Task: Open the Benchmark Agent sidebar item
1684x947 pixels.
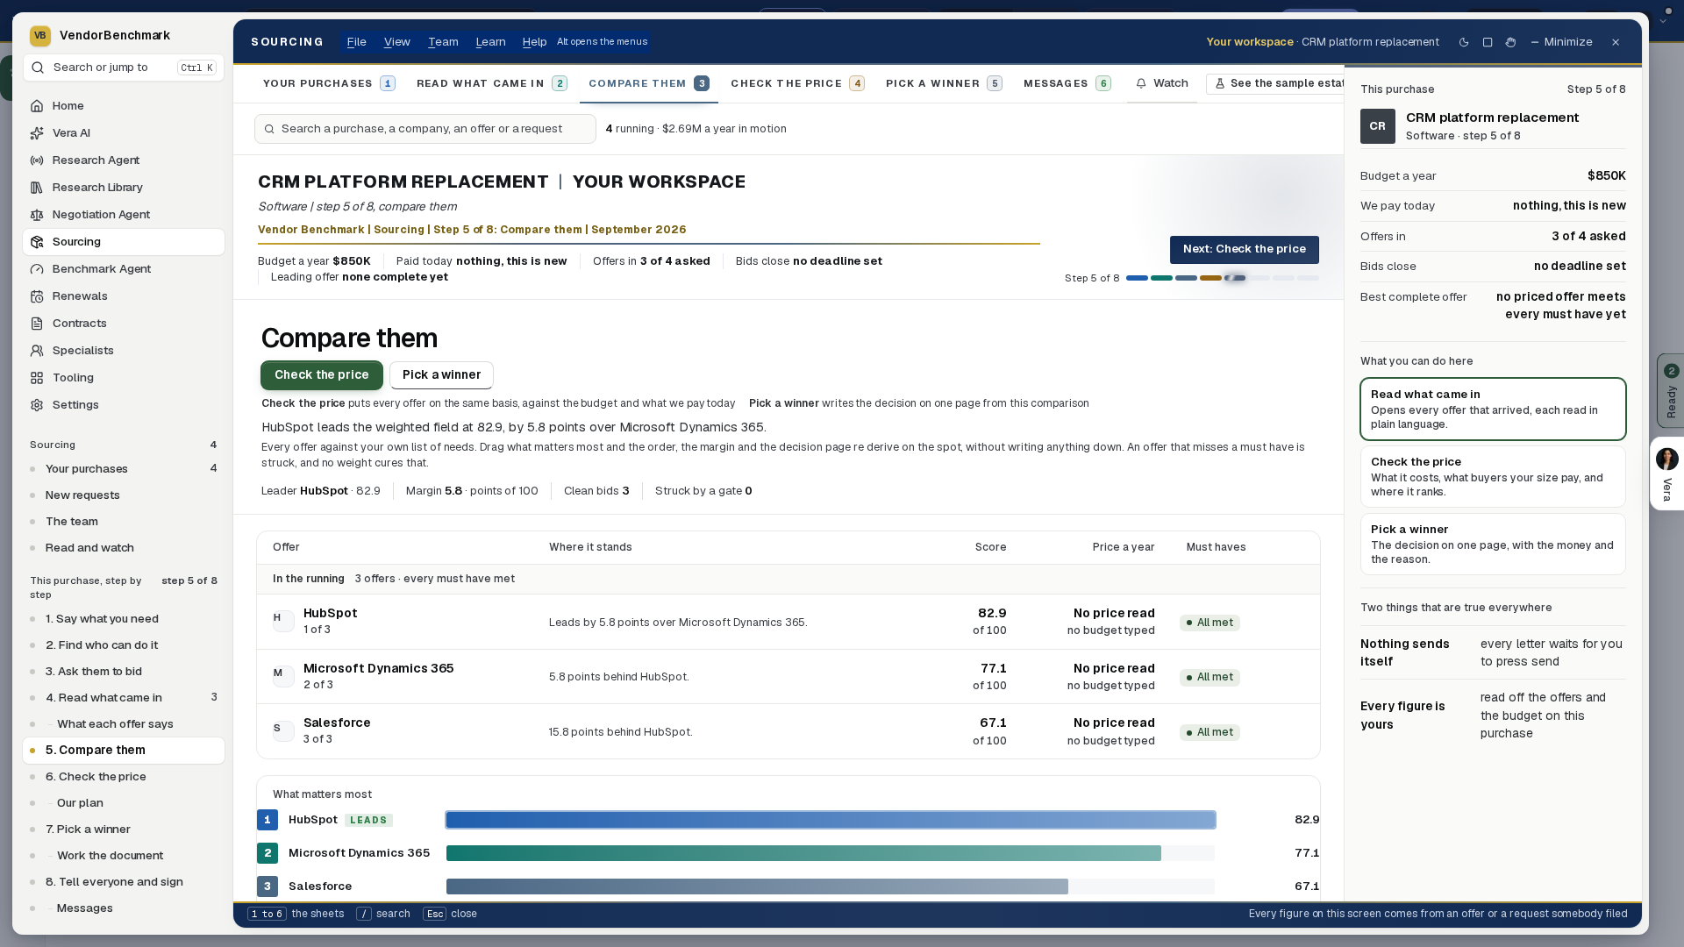Action: pyautogui.click(x=123, y=269)
